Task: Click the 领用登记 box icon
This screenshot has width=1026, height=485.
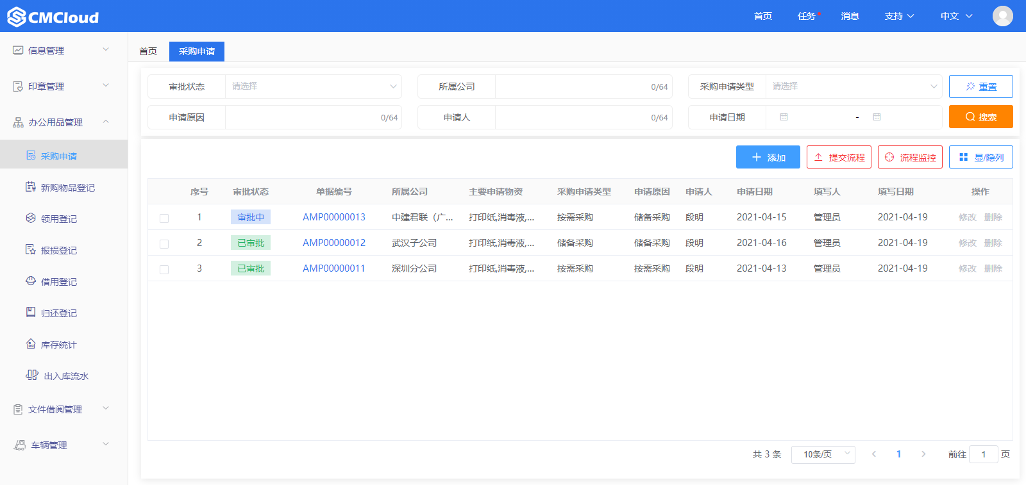Action: [31, 218]
